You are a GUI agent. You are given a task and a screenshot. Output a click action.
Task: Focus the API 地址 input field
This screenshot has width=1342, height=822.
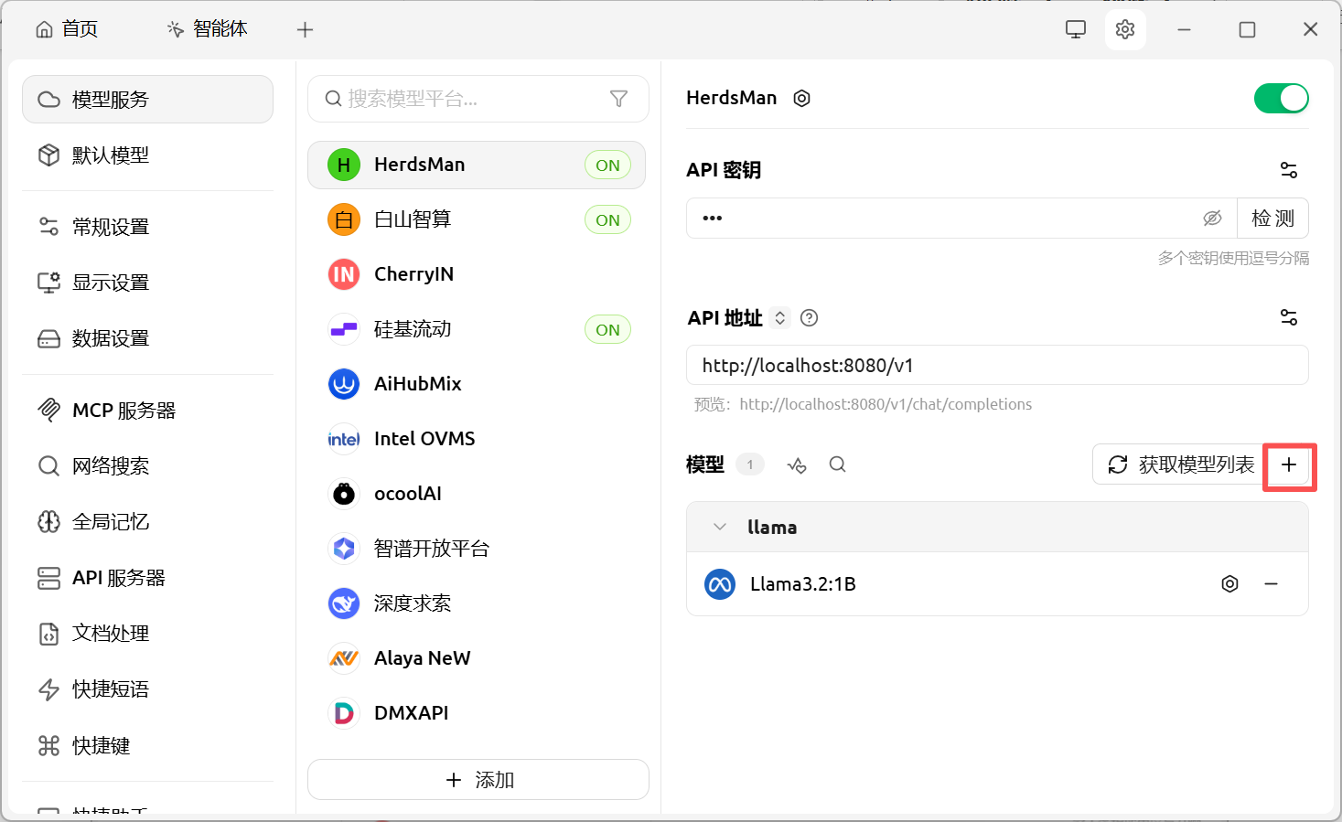pyautogui.click(x=997, y=366)
